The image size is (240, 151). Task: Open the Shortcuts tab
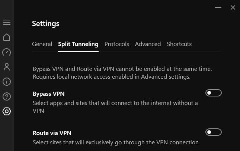(x=179, y=44)
